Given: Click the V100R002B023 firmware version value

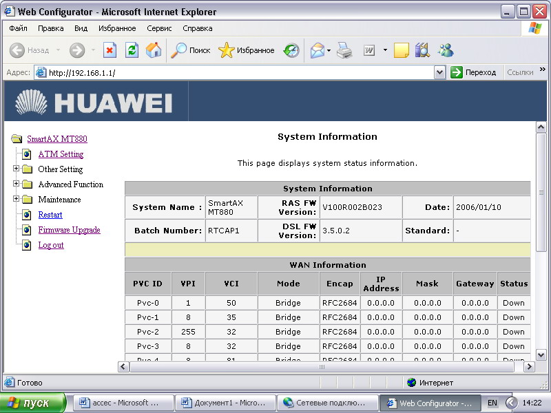Looking at the screenshot, I should pyautogui.click(x=352, y=207).
